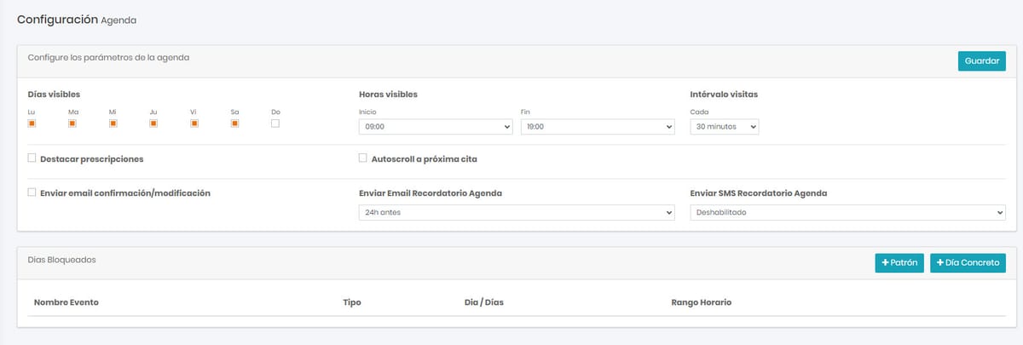This screenshot has height=345, width=1023.
Task: Expand the Cada interval dropdown
Action: (724, 127)
